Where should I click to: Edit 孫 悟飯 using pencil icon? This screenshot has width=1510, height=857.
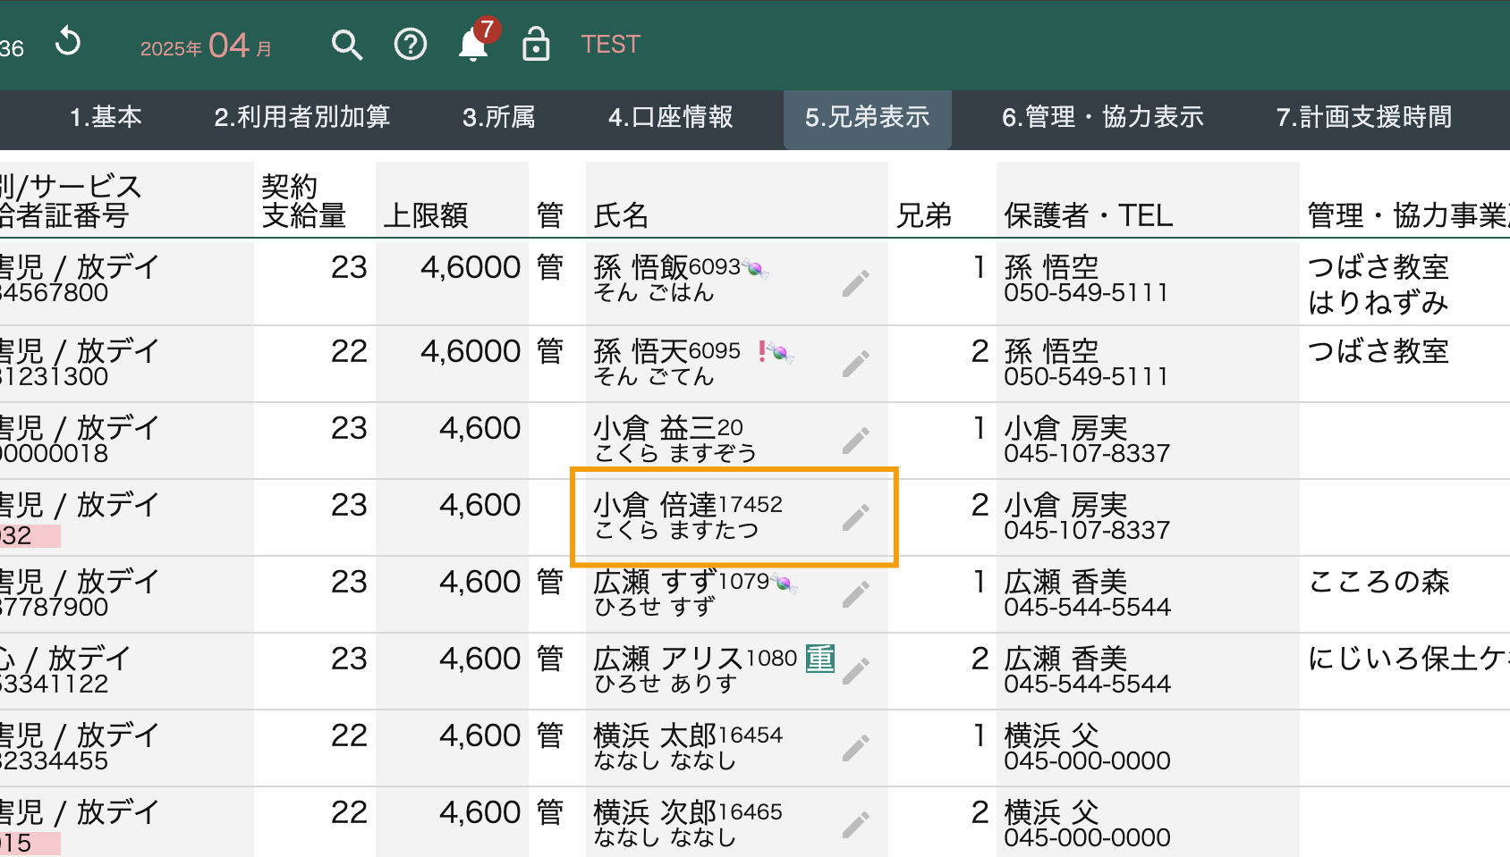tap(855, 283)
